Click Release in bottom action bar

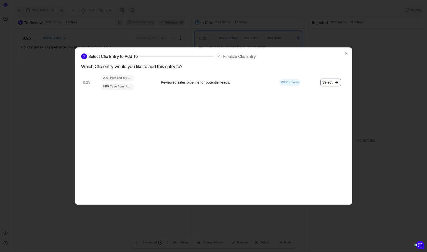coord(240,243)
